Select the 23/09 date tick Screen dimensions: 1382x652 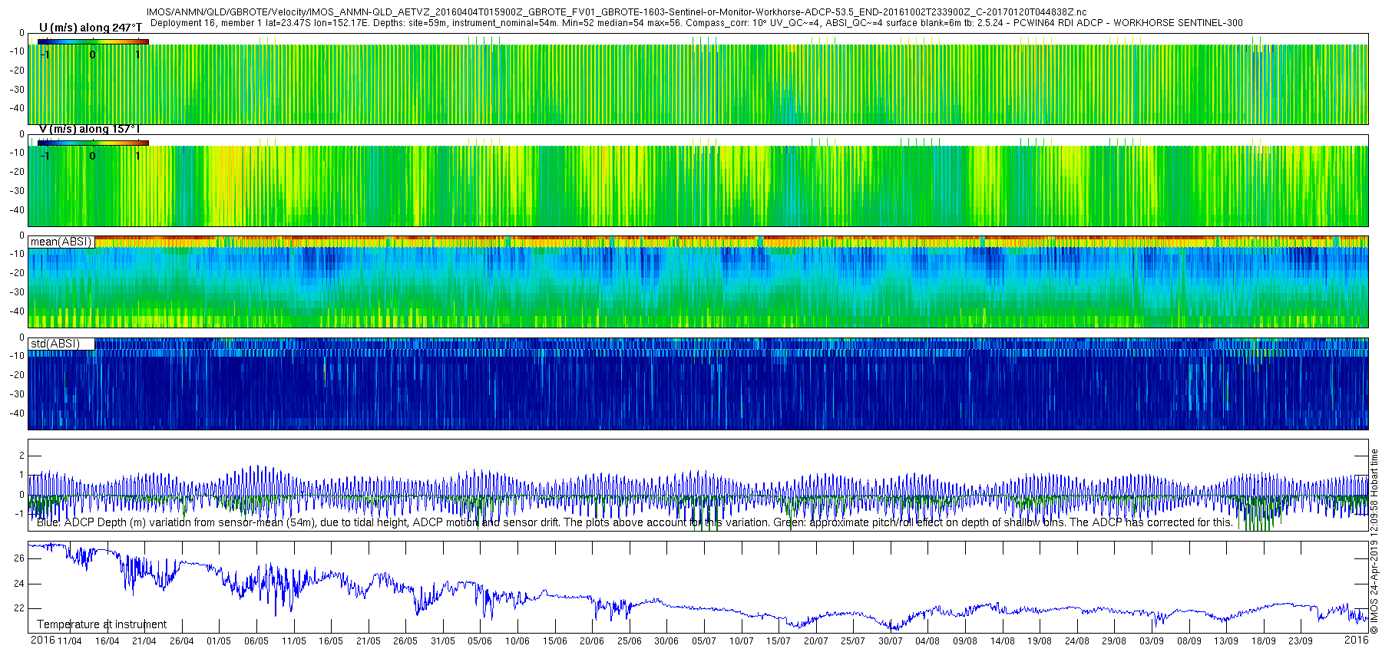(x=1301, y=641)
